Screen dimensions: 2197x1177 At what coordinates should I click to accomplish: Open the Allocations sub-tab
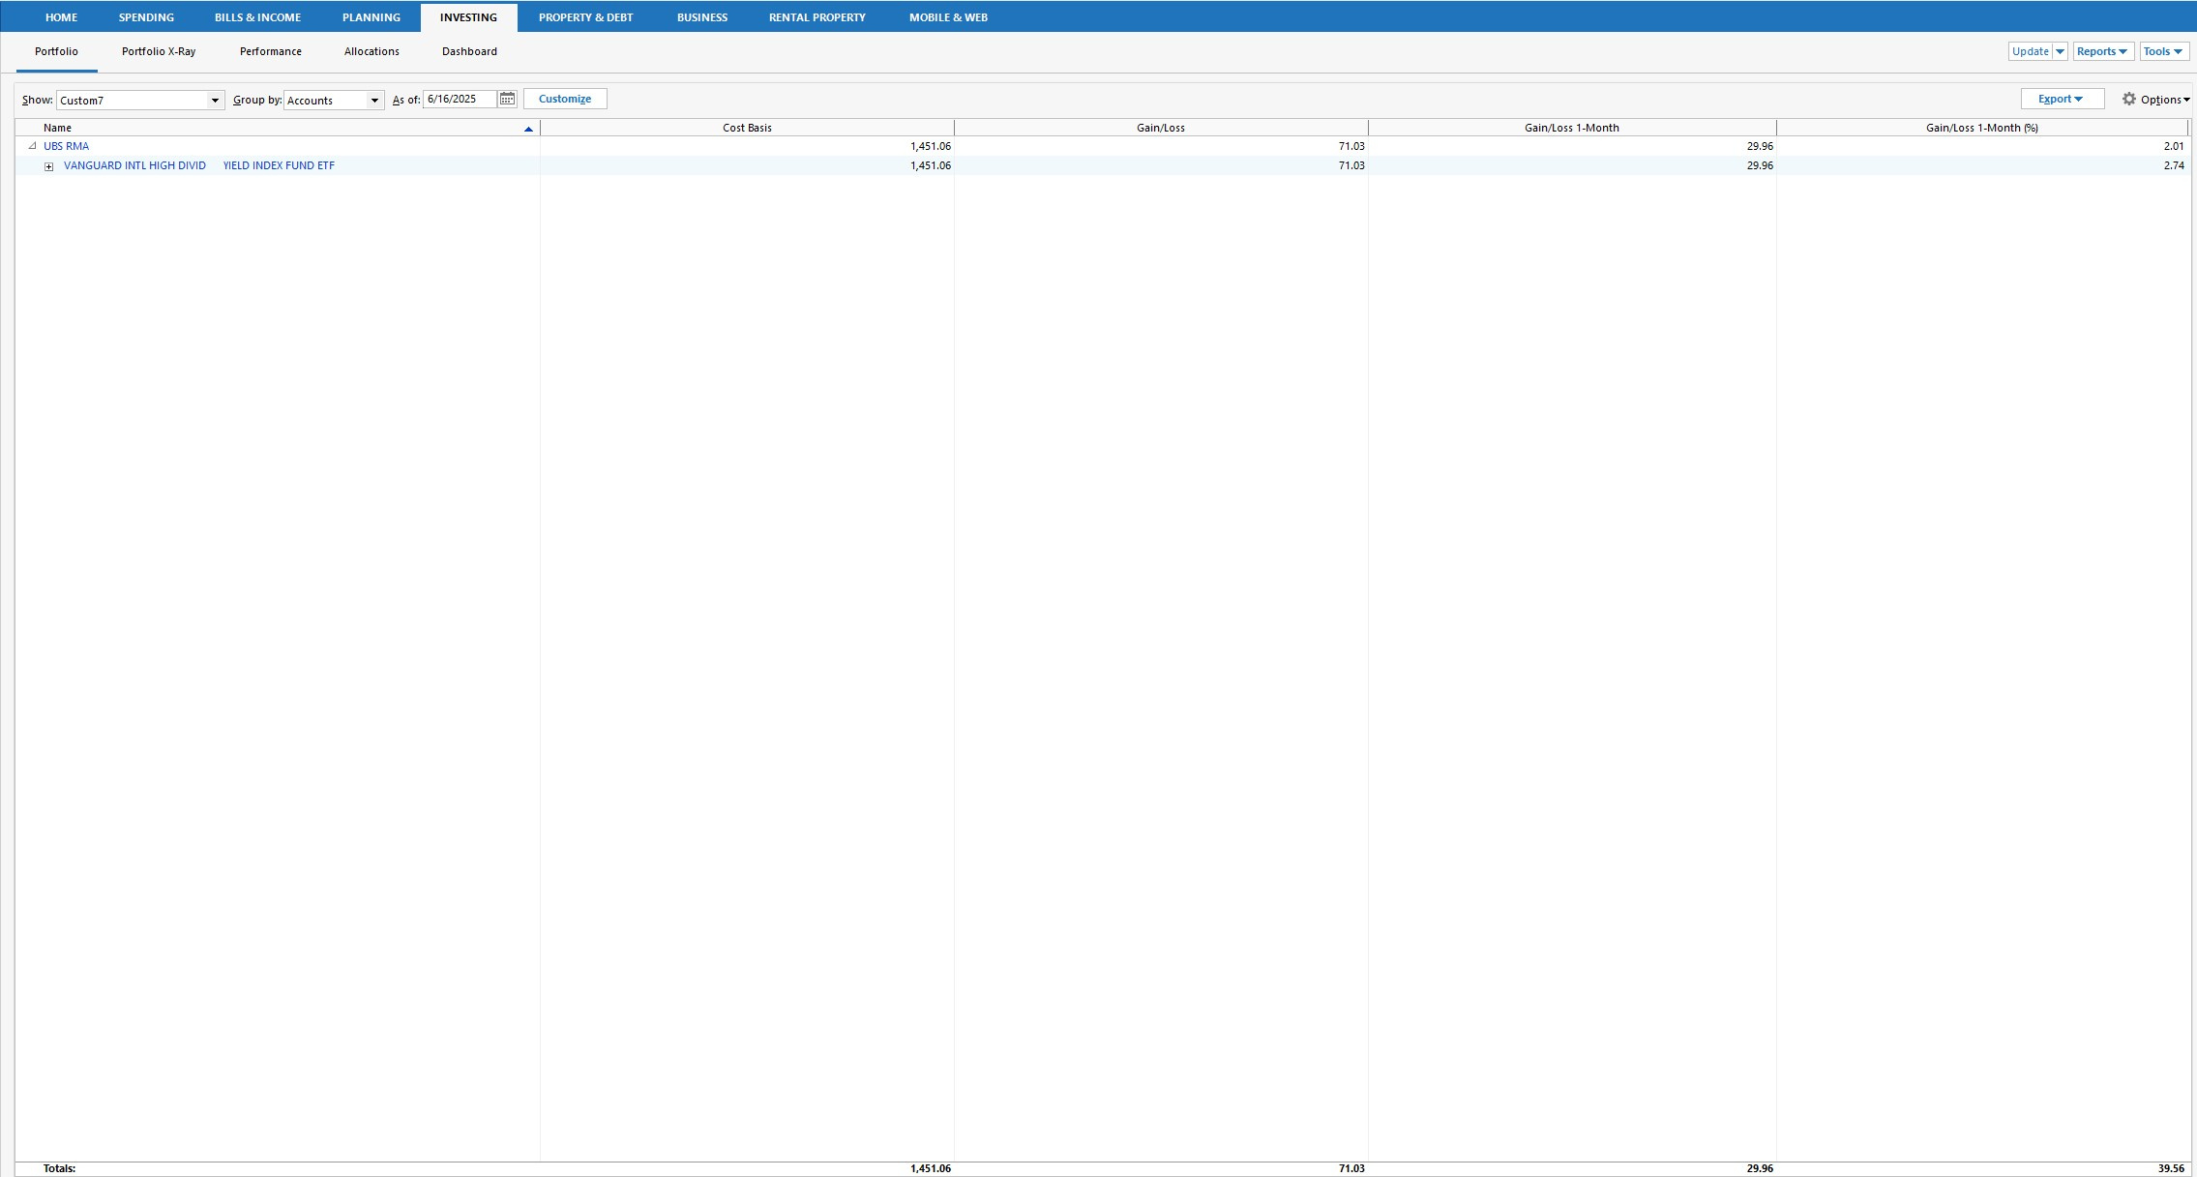(x=371, y=51)
